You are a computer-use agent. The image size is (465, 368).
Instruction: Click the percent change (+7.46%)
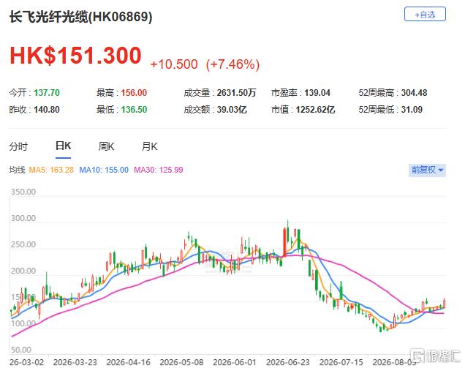(x=232, y=64)
